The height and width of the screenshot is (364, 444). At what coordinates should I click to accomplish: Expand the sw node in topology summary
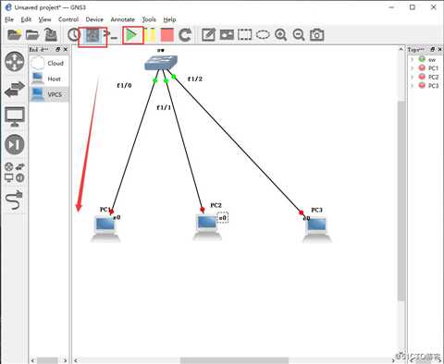(x=413, y=59)
